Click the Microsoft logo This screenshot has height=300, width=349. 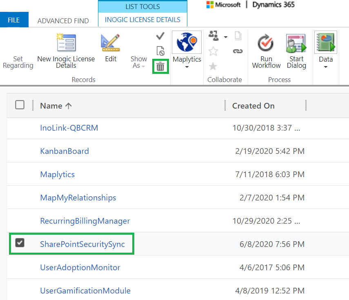pyautogui.click(x=223, y=4)
